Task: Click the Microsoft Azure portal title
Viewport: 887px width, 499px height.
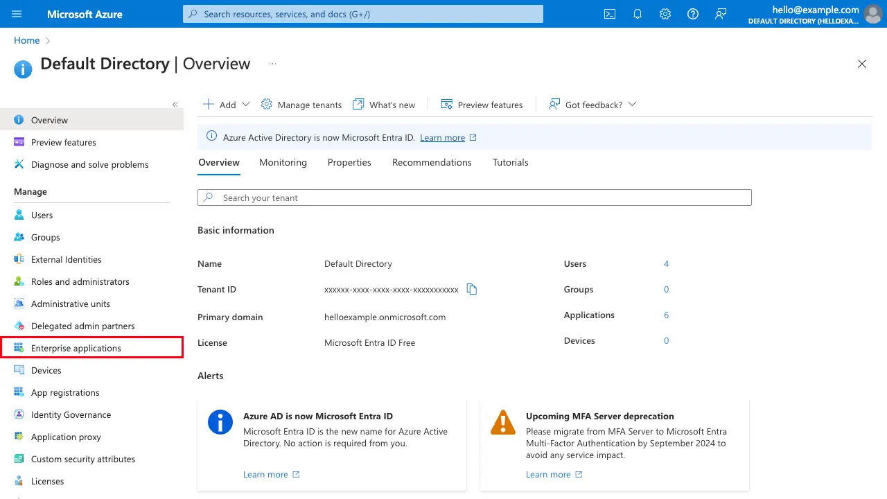Action: [85, 14]
